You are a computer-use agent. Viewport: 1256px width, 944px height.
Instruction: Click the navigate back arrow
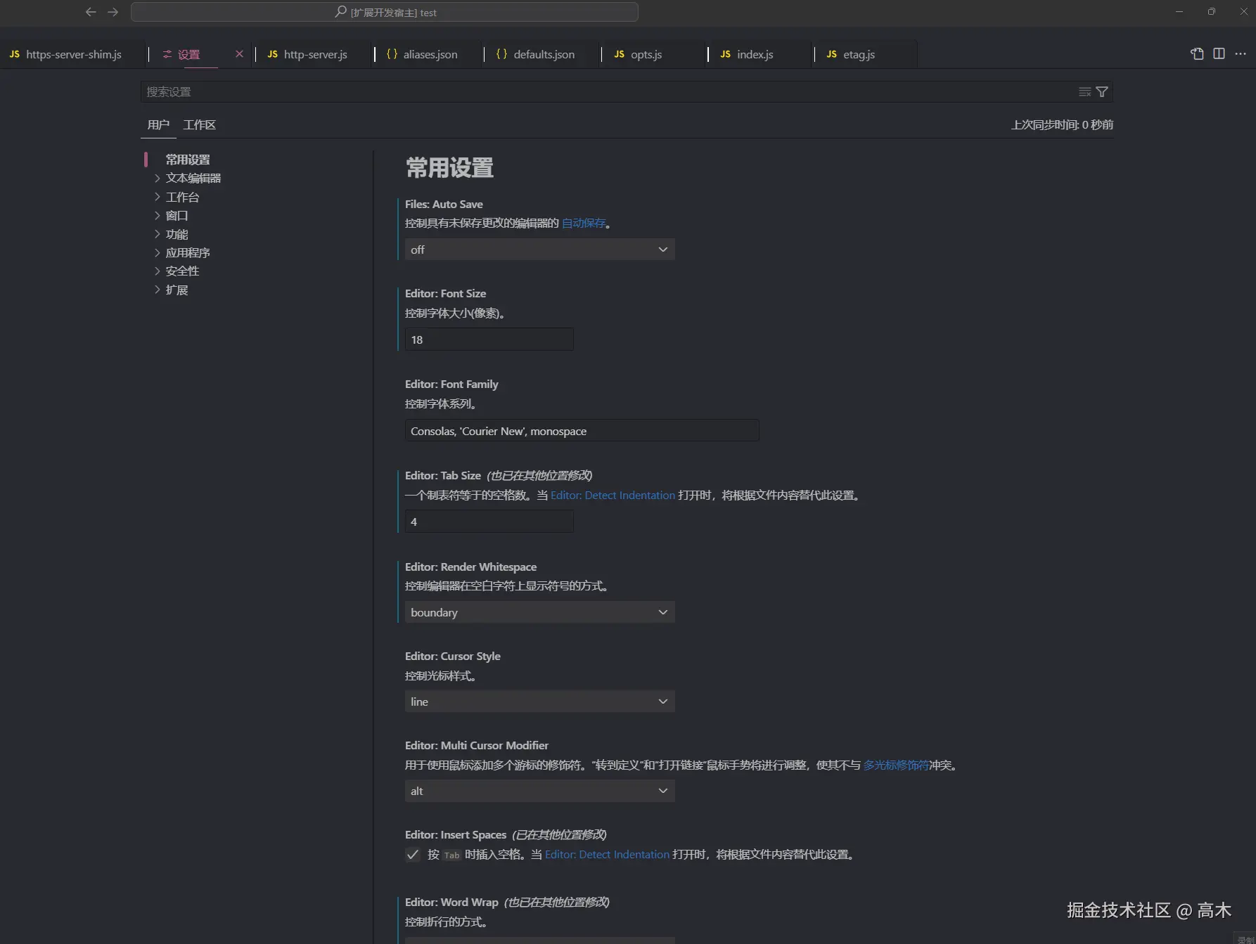pos(91,12)
